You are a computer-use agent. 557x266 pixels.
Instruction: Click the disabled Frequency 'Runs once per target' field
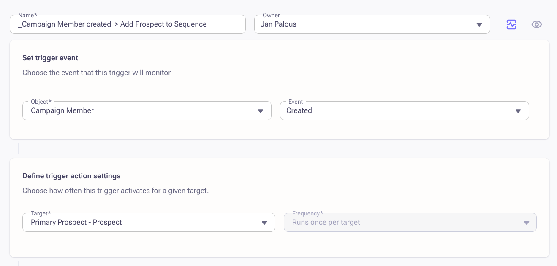click(401, 223)
